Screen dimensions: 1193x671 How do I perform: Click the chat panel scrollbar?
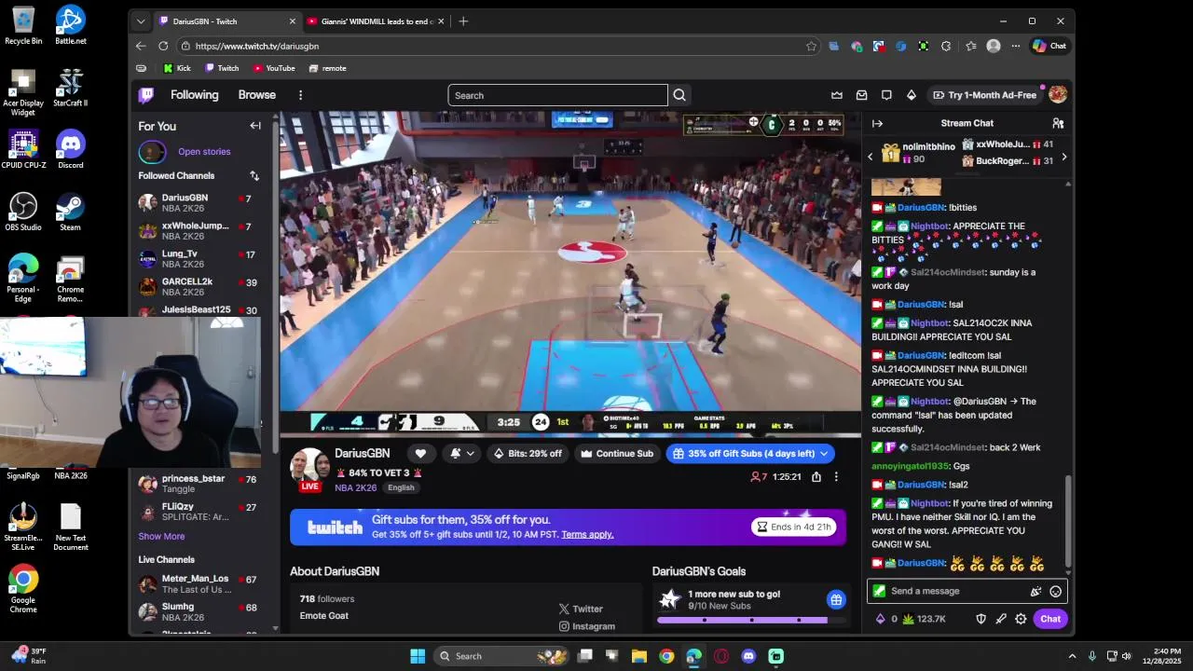(x=1069, y=522)
